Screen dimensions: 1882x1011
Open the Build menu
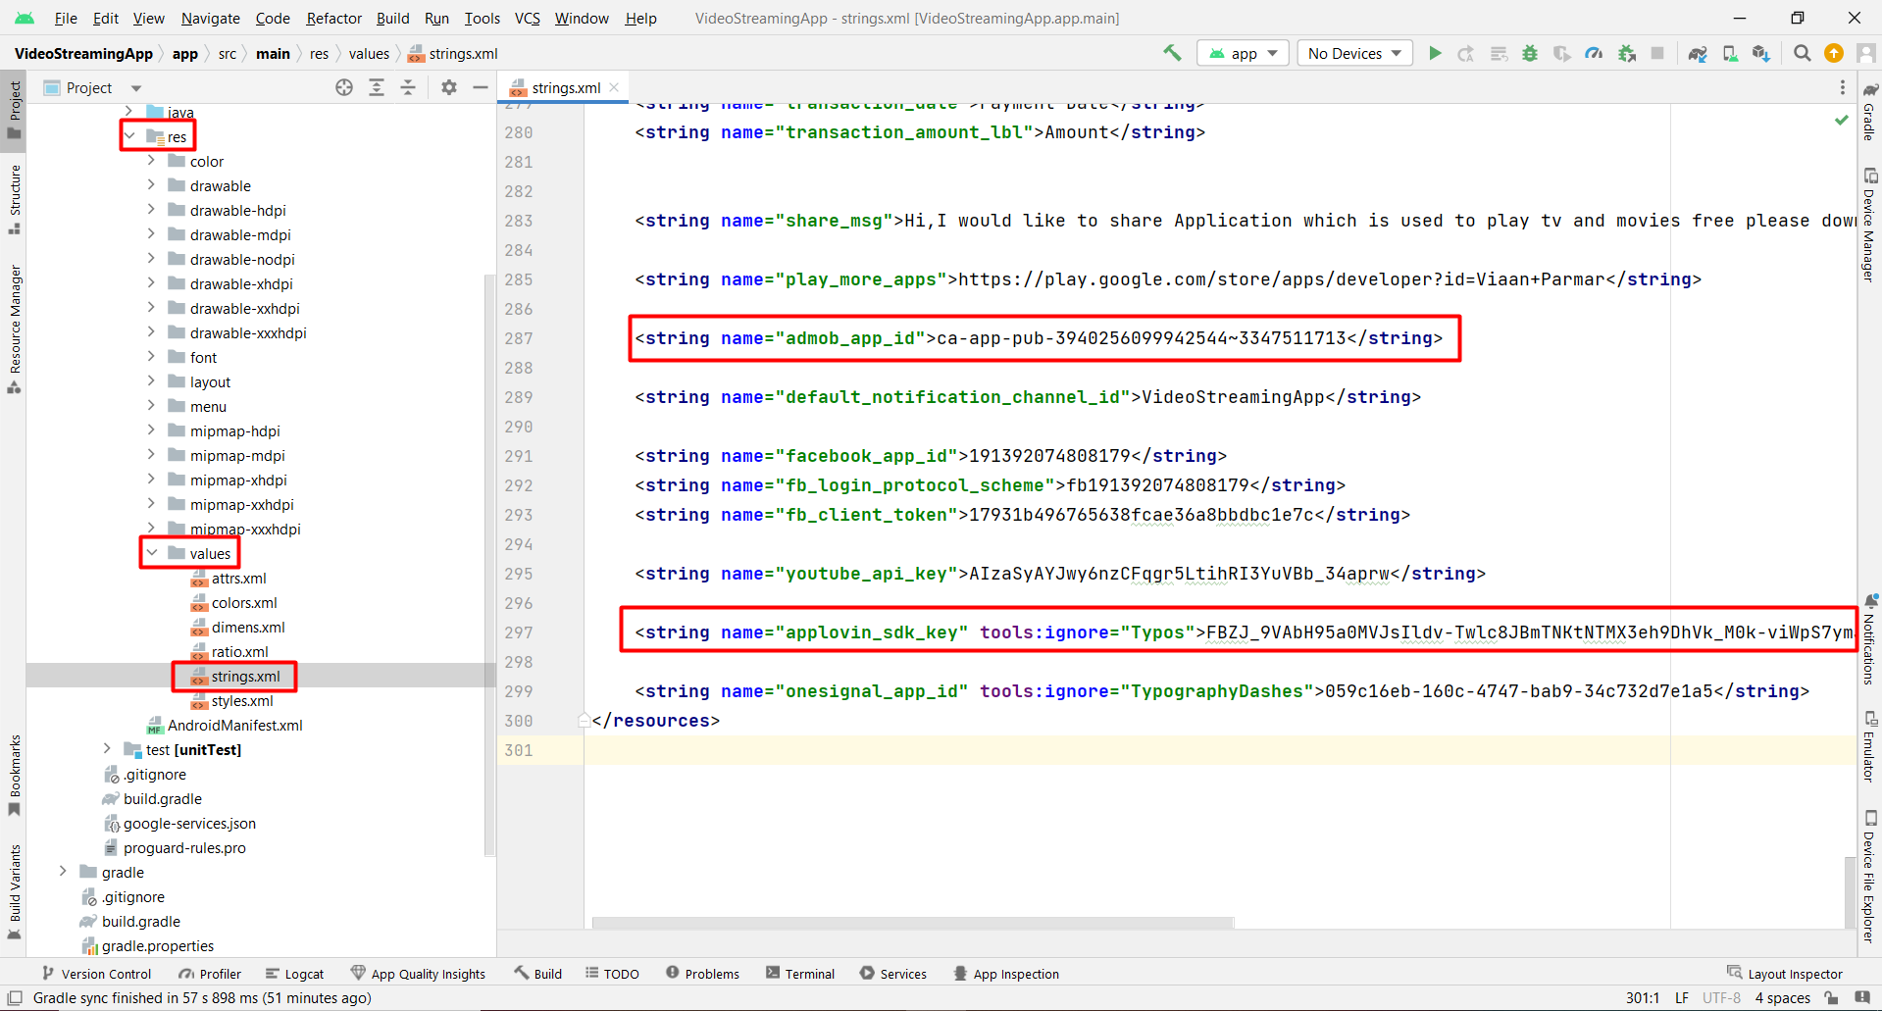(392, 18)
